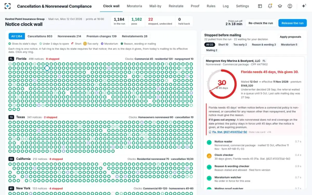Open the user account icon
This screenshot has height=195, width=312.
290,6
